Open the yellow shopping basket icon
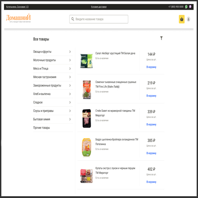The image size is (198, 198). (182, 19)
